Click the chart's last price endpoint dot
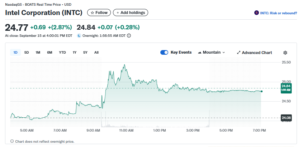This screenshot has width=302, height=147. click(x=261, y=91)
